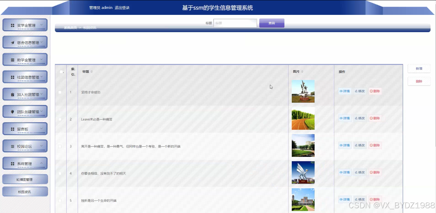Expand the 宿舍信息管理 menu chevron
Screen dimensions: 436x213
pos(42,42)
